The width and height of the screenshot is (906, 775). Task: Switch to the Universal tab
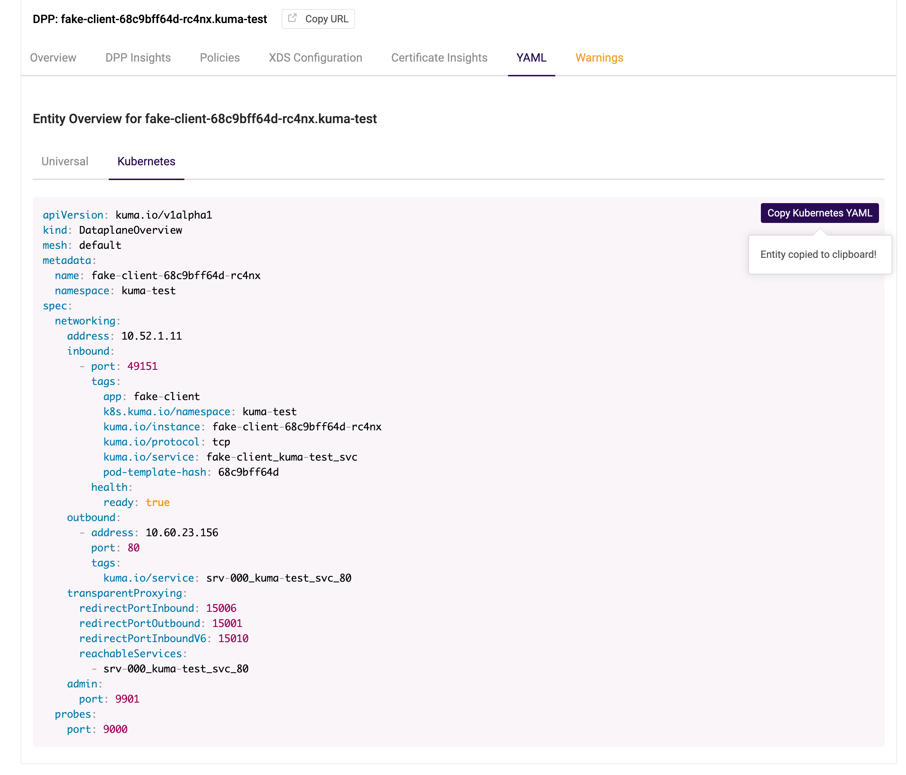click(x=64, y=161)
